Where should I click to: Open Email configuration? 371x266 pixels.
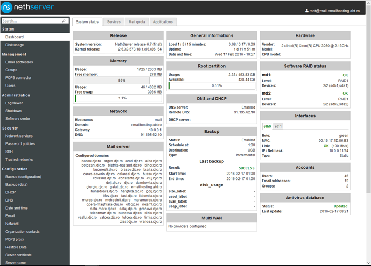(x=10, y=216)
